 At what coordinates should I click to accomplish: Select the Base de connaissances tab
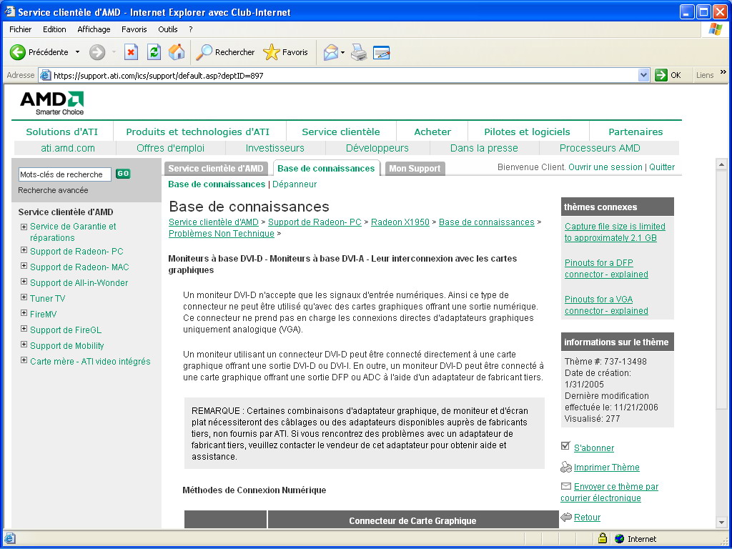[326, 169]
